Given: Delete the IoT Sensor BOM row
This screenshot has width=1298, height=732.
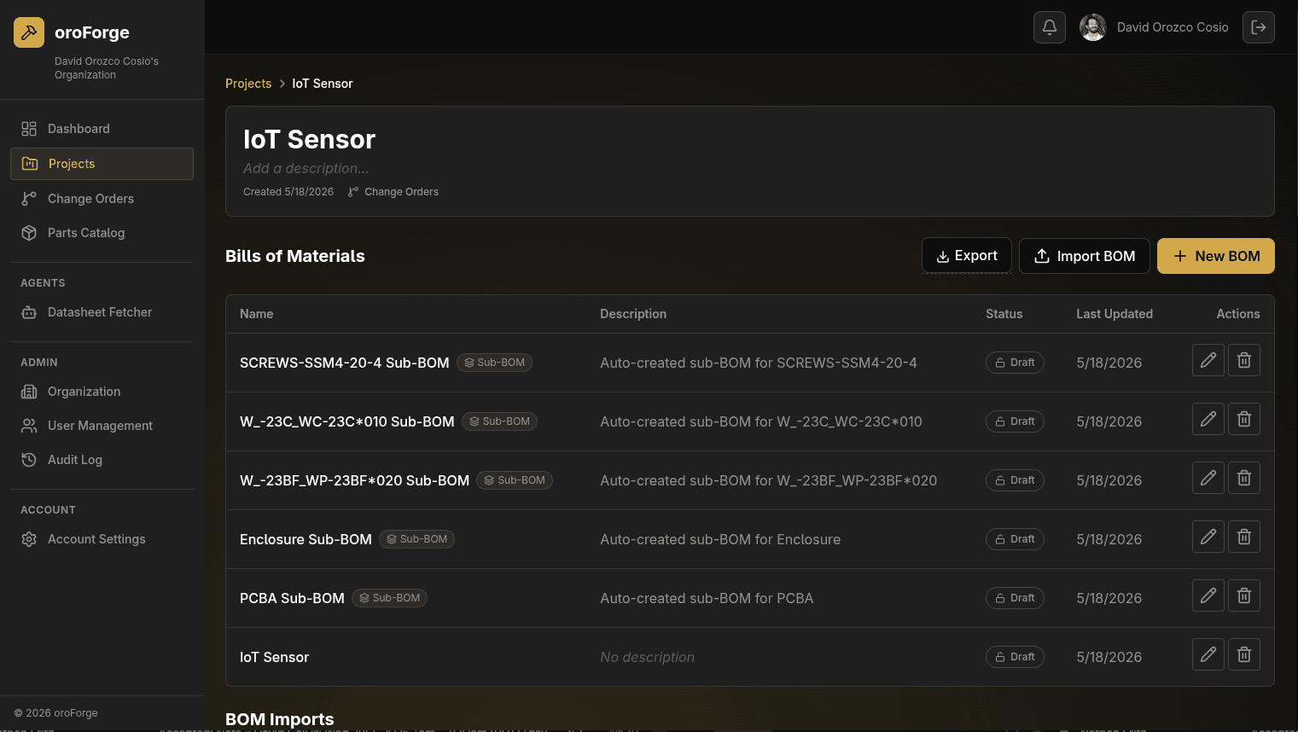Looking at the screenshot, I should (1244, 654).
